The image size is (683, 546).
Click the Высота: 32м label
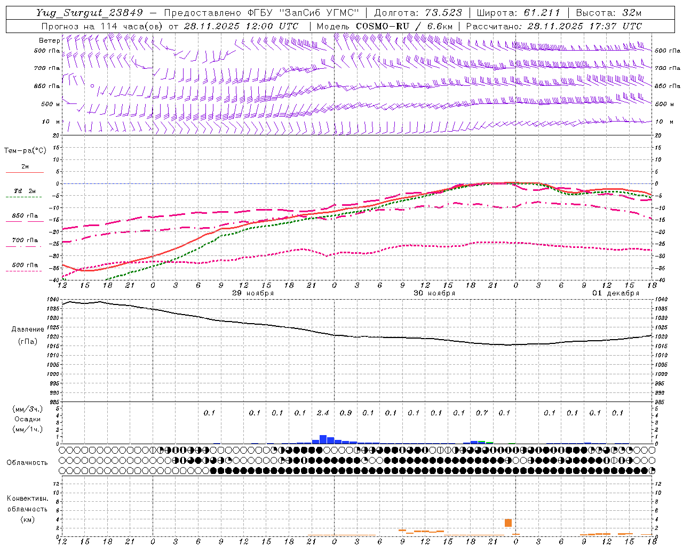click(x=609, y=13)
